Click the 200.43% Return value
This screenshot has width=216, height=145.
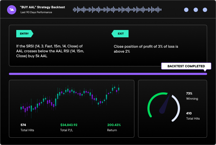(114, 125)
